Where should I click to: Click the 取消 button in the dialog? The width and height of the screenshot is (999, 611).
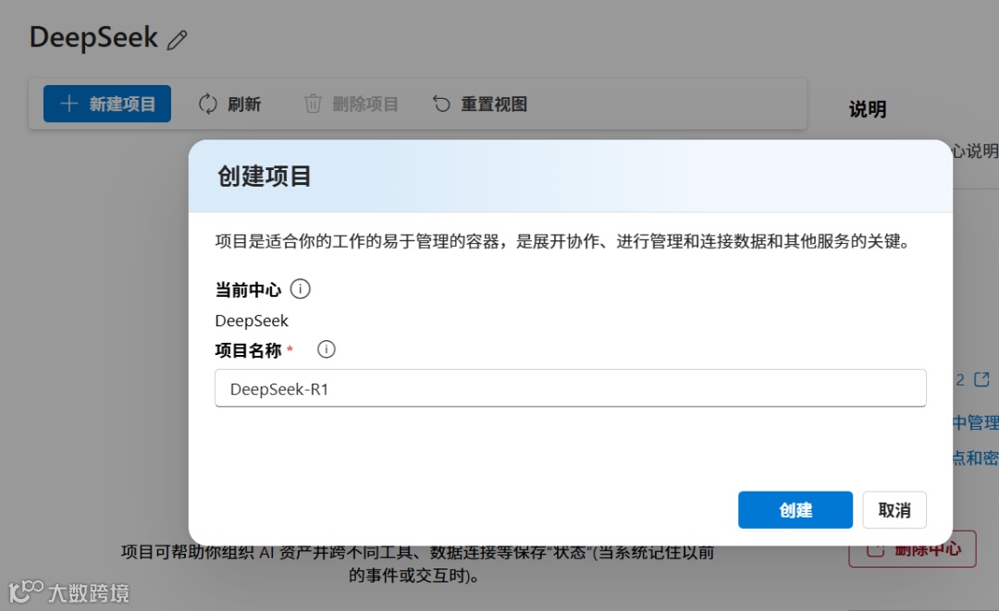894,510
